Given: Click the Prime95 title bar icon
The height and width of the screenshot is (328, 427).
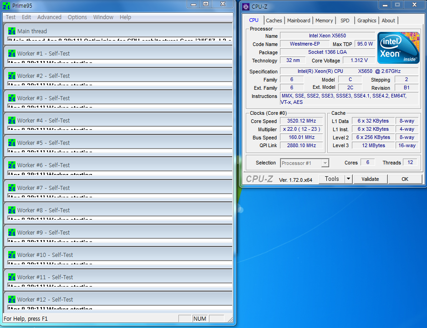Looking at the screenshot, I should 6,6.
